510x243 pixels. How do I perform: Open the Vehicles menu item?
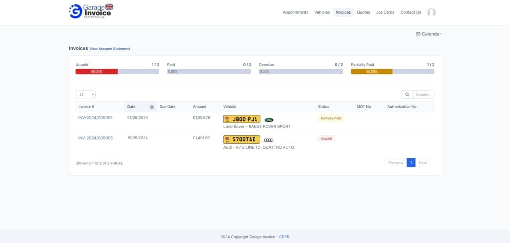[322, 12]
